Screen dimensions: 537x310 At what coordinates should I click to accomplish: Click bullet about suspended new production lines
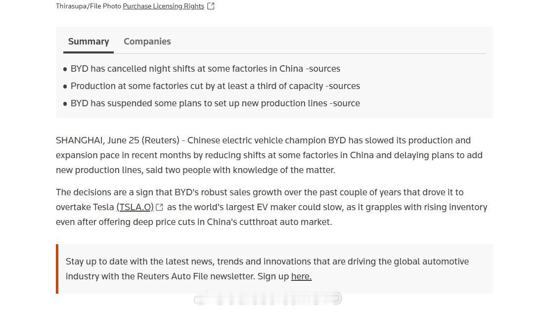point(215,103)
